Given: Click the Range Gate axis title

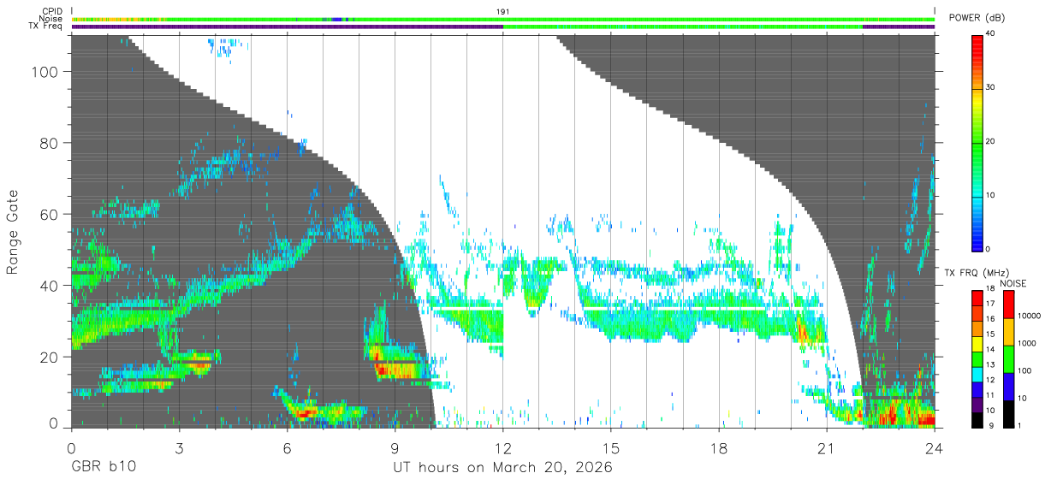Looking at the screenshot, I should click(13, 233).
